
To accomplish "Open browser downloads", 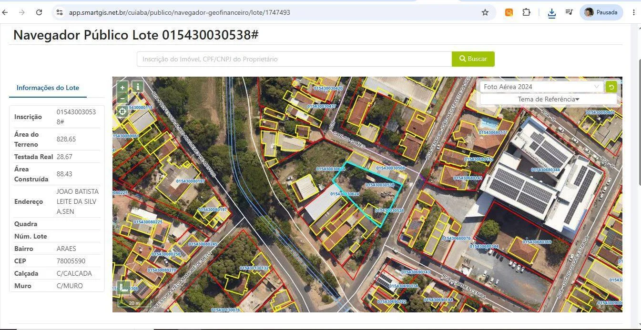I will tap(552, 13).
